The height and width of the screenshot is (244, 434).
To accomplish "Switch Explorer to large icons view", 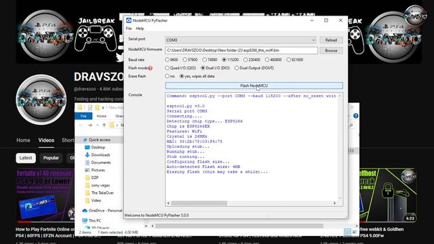I will pos(355,232).
